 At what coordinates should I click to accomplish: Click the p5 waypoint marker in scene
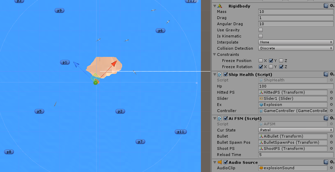39,111
